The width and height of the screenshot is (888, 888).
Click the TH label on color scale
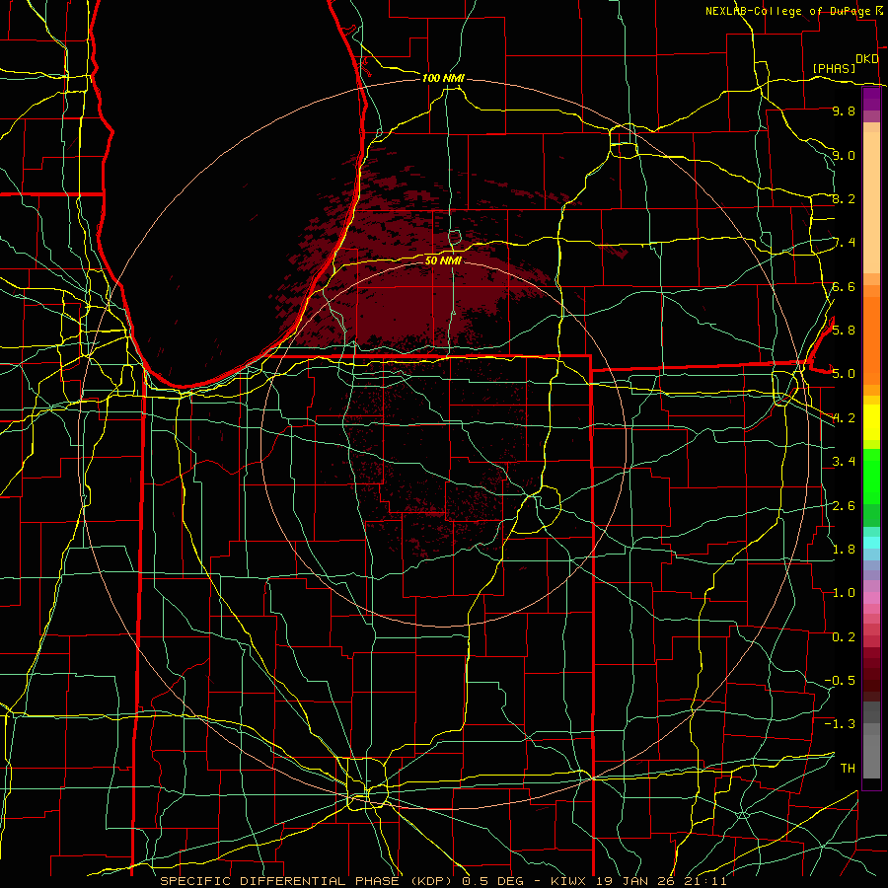click(x=848, y=768)
